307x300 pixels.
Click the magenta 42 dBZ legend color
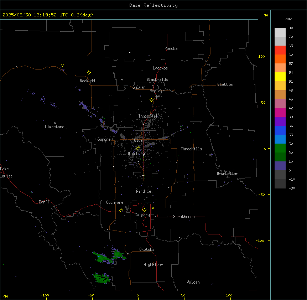(280, 112)
